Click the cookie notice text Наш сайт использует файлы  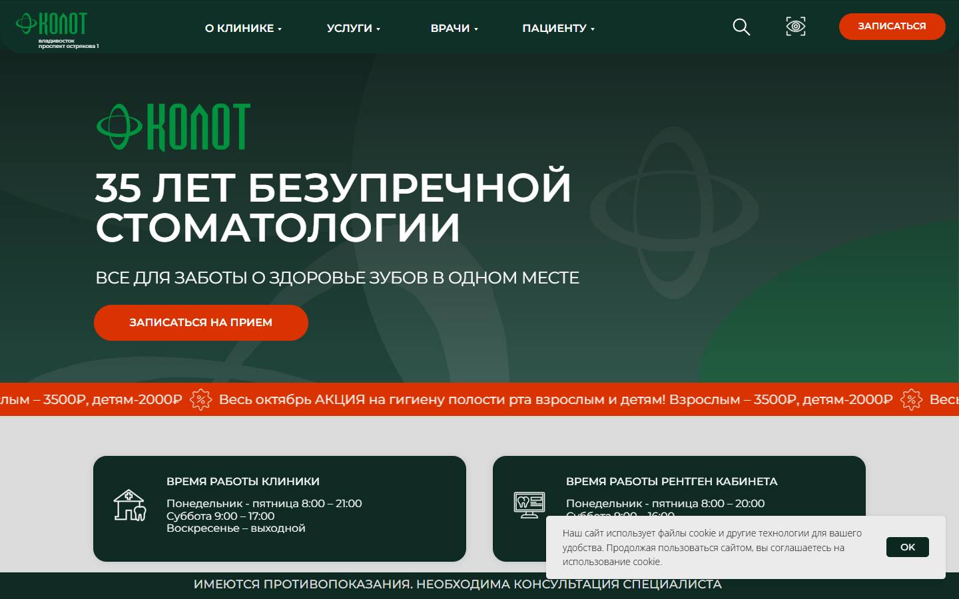coord(712,547)
